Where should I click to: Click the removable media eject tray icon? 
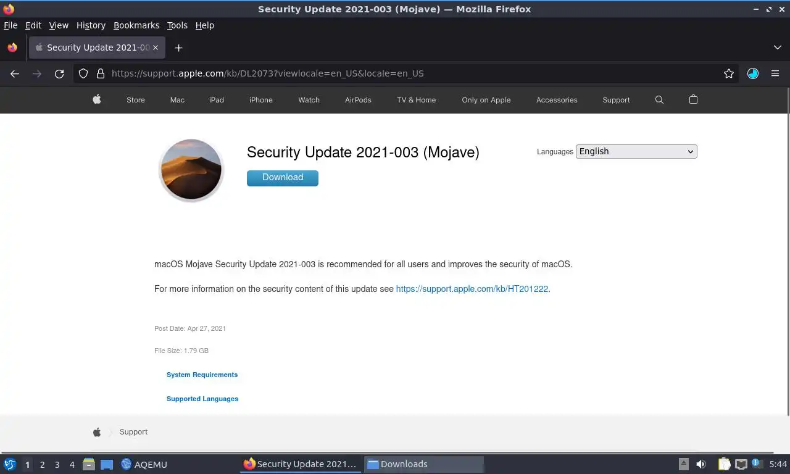pyautogui.click(x=684, y=464)
